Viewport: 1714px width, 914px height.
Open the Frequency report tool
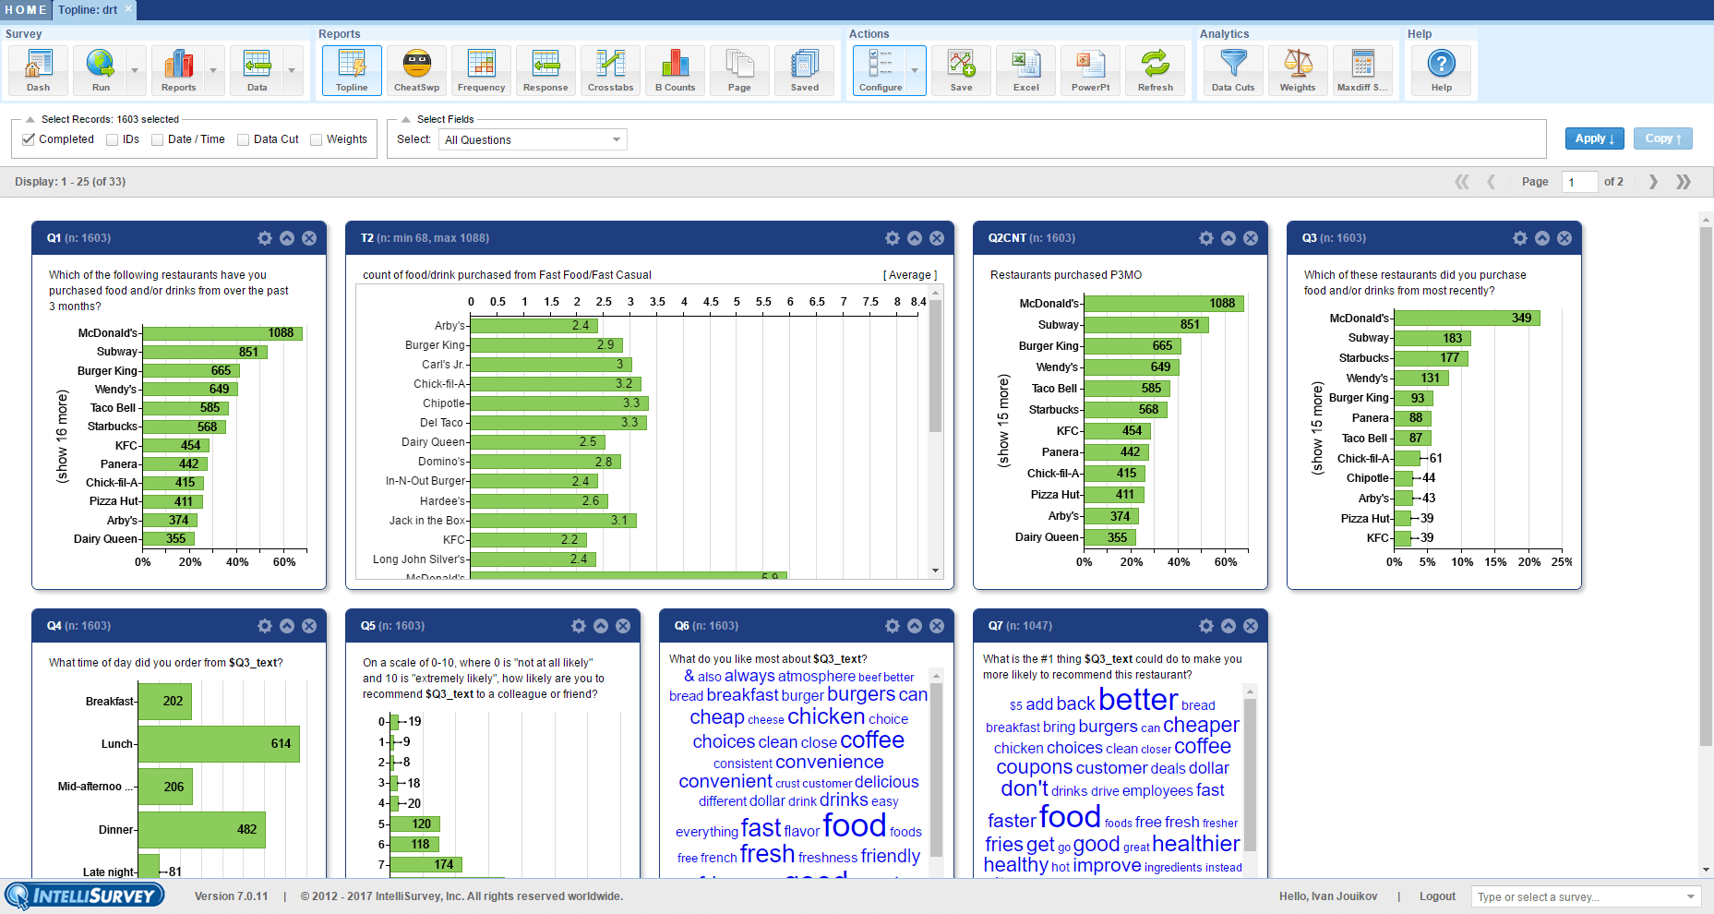pyautogui.click(x=481, y=70)
